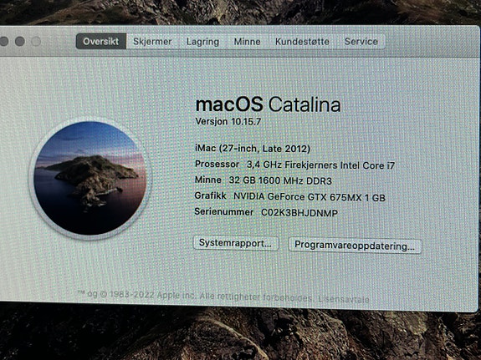Select the Oversikt tab
This screenshot has width=481, height=360.
pyautogui.click(x=101, y=41)
